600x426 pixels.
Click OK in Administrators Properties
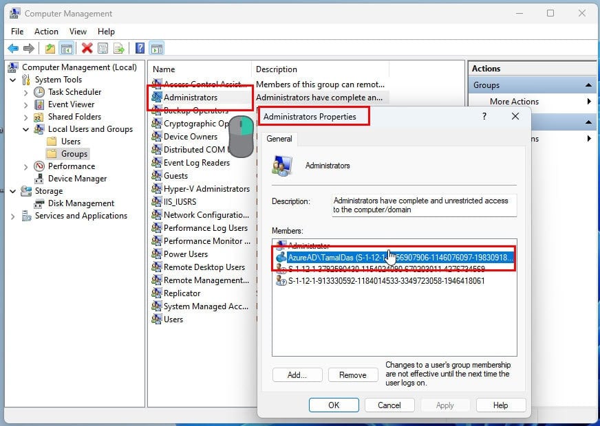334,405
